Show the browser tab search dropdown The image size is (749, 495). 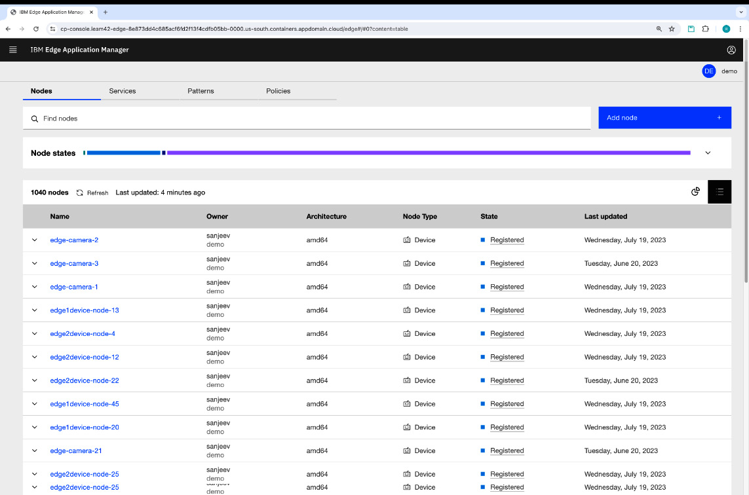point(740,12)
